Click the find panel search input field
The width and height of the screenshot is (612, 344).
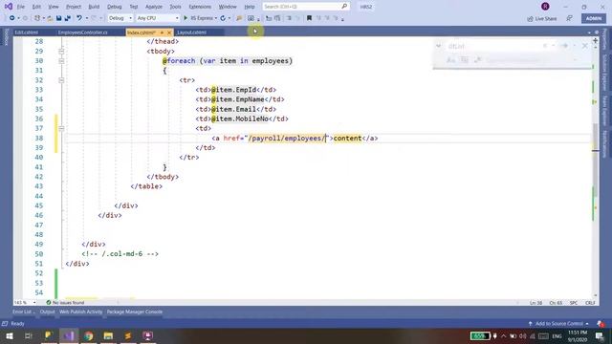pos(492,46)
